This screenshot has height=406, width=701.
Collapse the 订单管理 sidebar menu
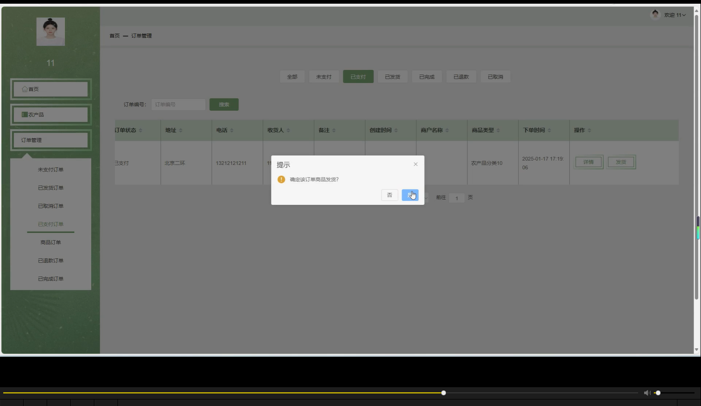coord(51,140)
